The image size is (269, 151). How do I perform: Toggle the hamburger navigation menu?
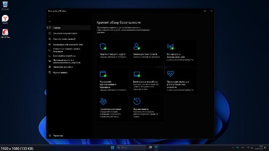pyautogui.click(x=50, y=22)
